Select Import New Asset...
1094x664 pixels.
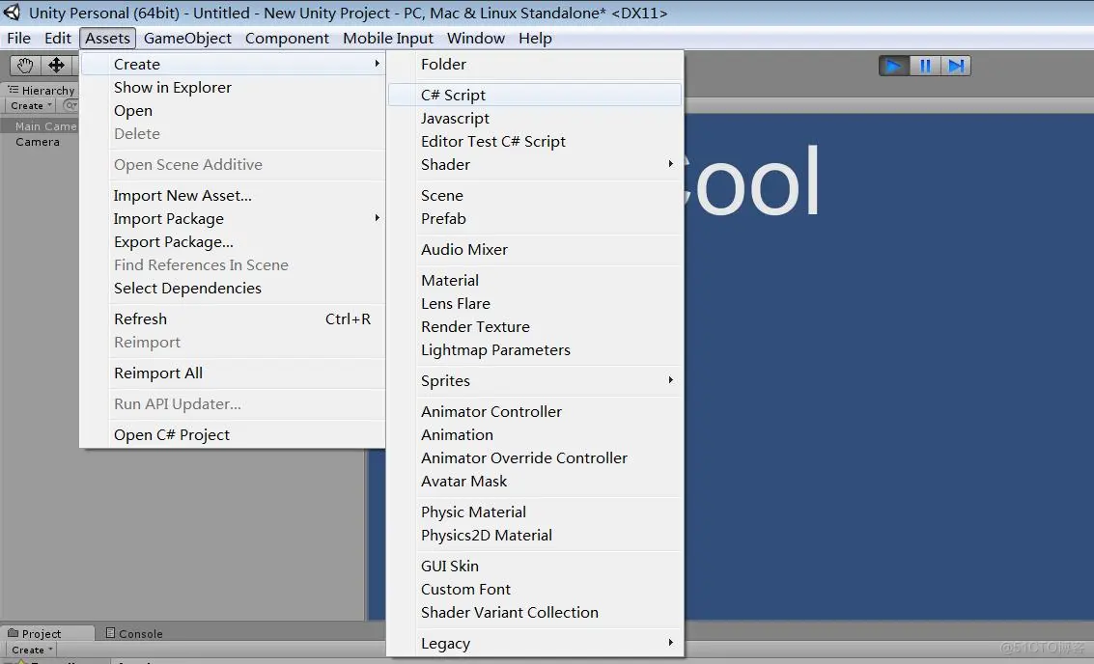coord(233,195)
